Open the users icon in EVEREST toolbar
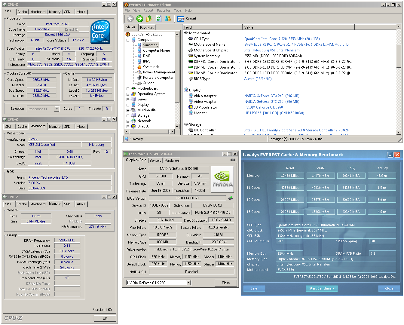This screenshot has height=325, width=404. pyautogui.click(x=168, y=19)
